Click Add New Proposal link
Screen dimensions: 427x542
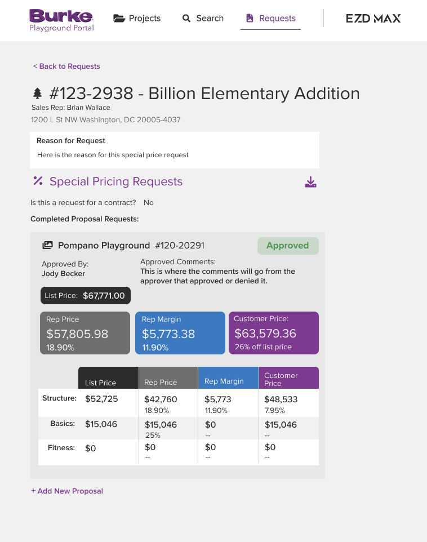coord(67,491)
